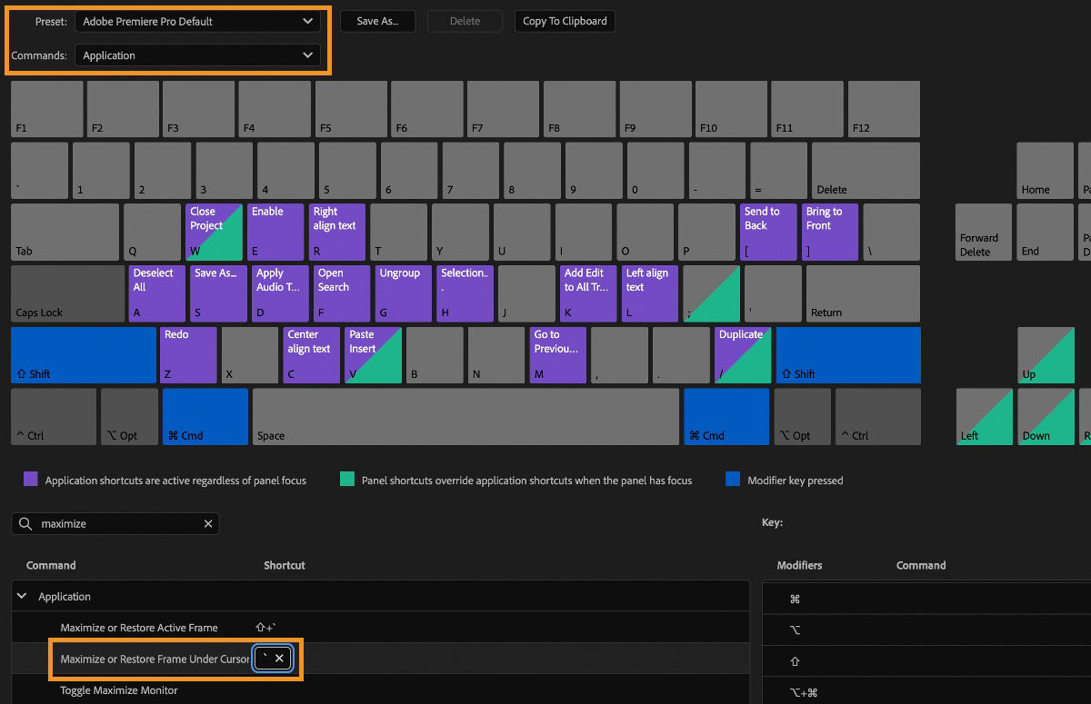Click the Duplicate key on slash
The width and height of the screenshot is (1091, 704).
(x=742, y=354)
